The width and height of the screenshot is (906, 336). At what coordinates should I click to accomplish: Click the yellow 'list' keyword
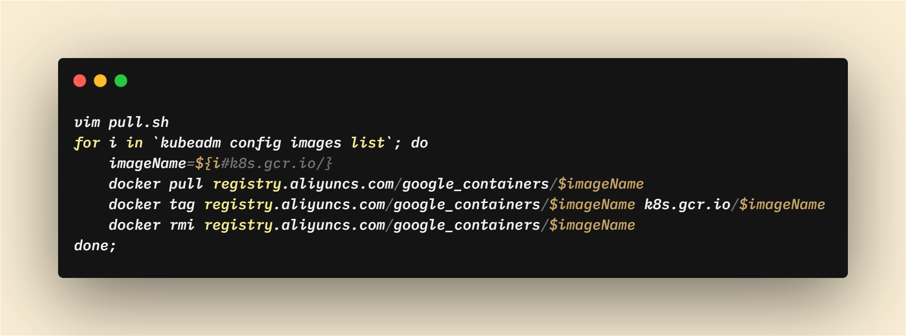368,143
